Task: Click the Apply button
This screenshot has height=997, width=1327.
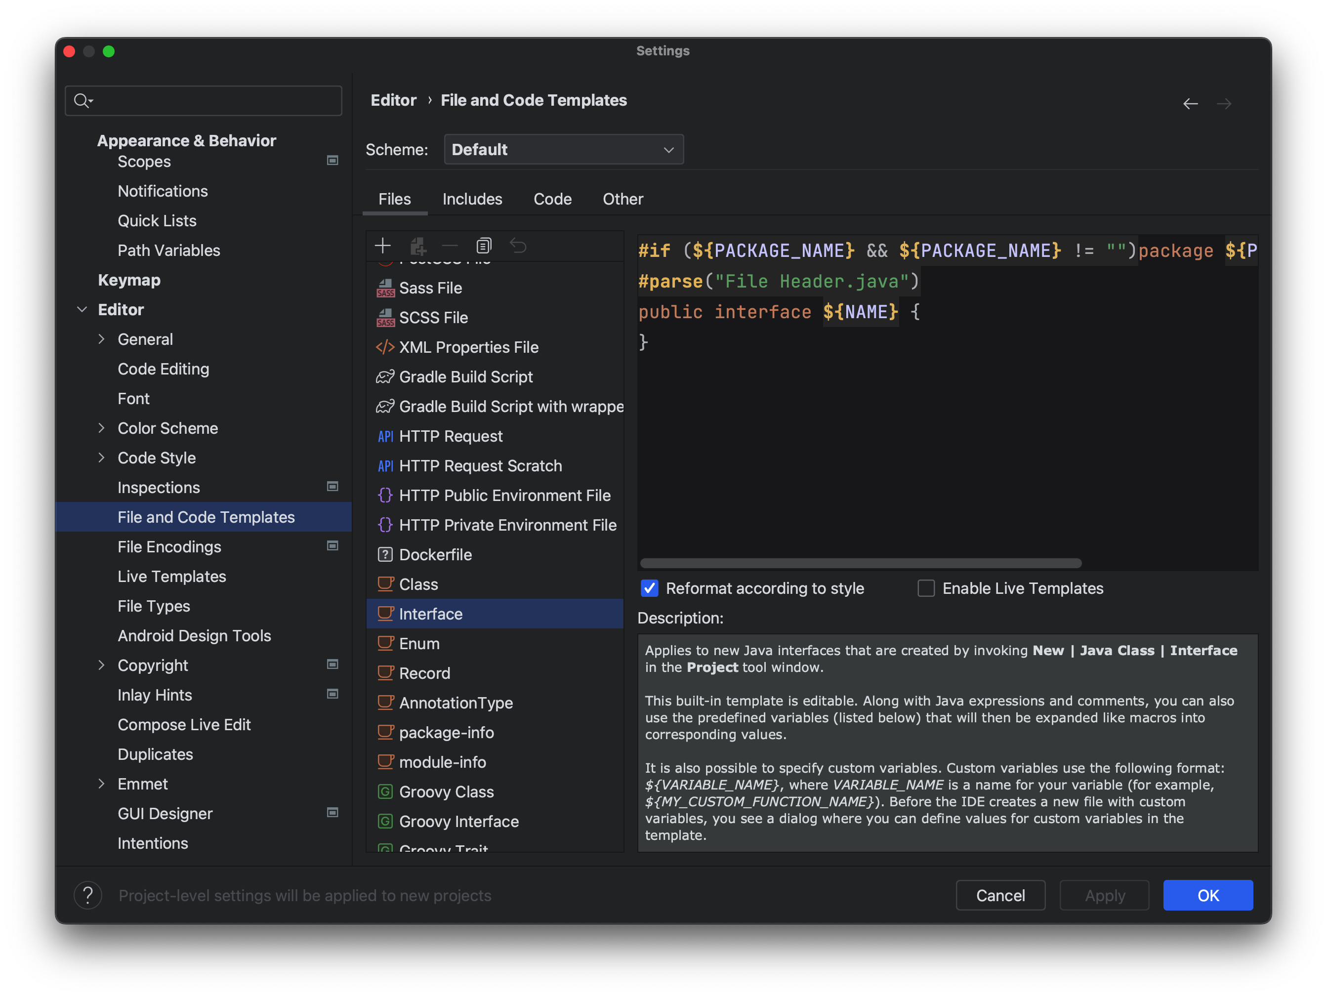Action: [1105, 895]
